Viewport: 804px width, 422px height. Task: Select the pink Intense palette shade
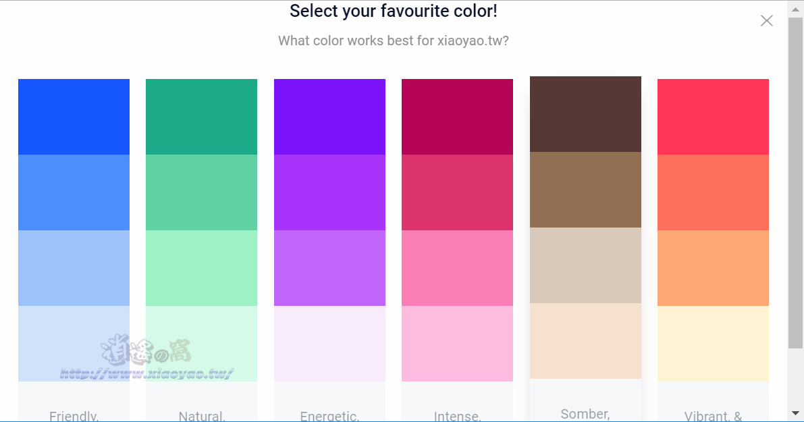pyautogui.click(x=458, y=268)
